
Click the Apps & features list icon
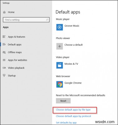[4, 37]
